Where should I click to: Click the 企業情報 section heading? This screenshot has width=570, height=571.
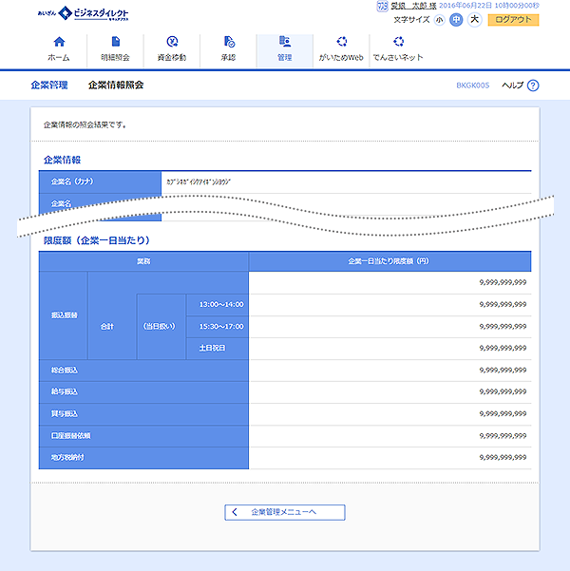(63, 160)
